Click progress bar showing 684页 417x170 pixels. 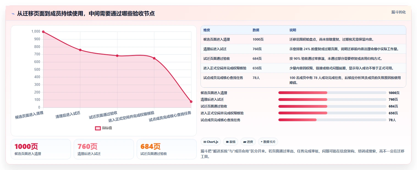point(332,106)
